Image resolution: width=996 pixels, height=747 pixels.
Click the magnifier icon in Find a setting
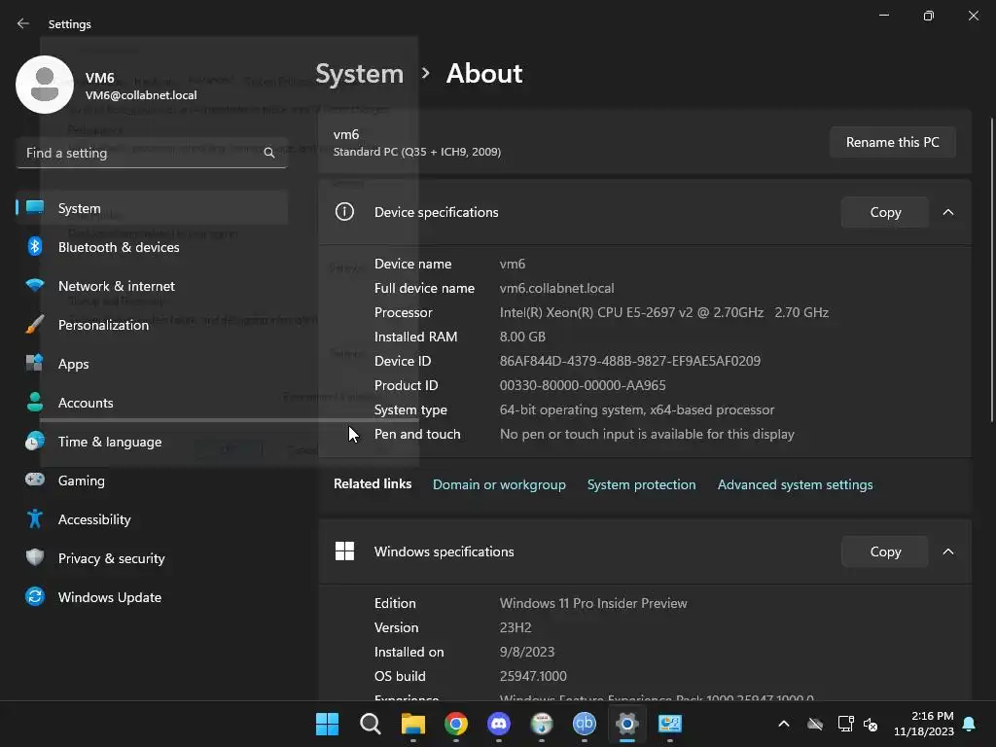(x=269, y=153)
